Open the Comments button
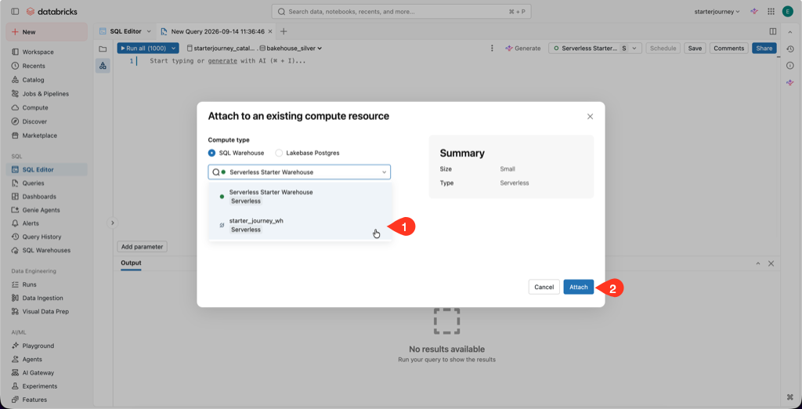The height and width of the screenshot is (409, 802). click(729, 48)
